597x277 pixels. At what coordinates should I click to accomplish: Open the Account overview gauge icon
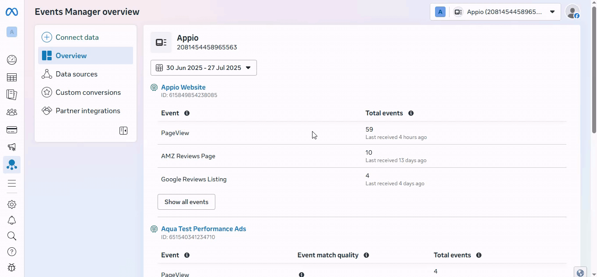click(12, 60)
